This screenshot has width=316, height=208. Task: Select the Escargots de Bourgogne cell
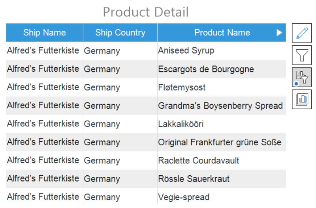point(206,69)
